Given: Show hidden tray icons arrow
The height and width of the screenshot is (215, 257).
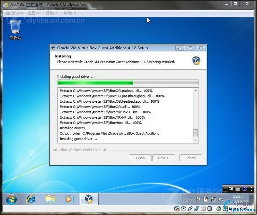Looking at the screenshot, I should click(x=191, y=200).
